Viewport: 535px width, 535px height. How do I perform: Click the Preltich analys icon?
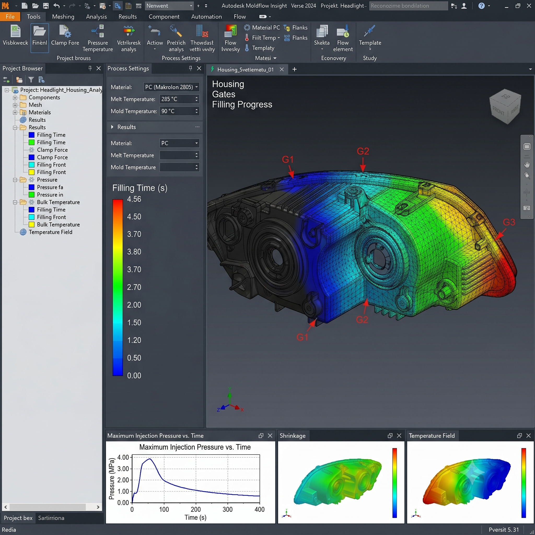[x=176, y=38]
